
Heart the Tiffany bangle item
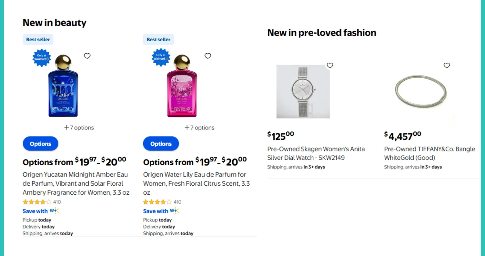click(x=447, y=66)
